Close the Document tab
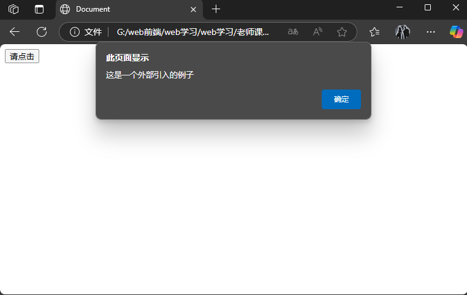Screen dimensions: 467x295 click(x=194, y=9)
